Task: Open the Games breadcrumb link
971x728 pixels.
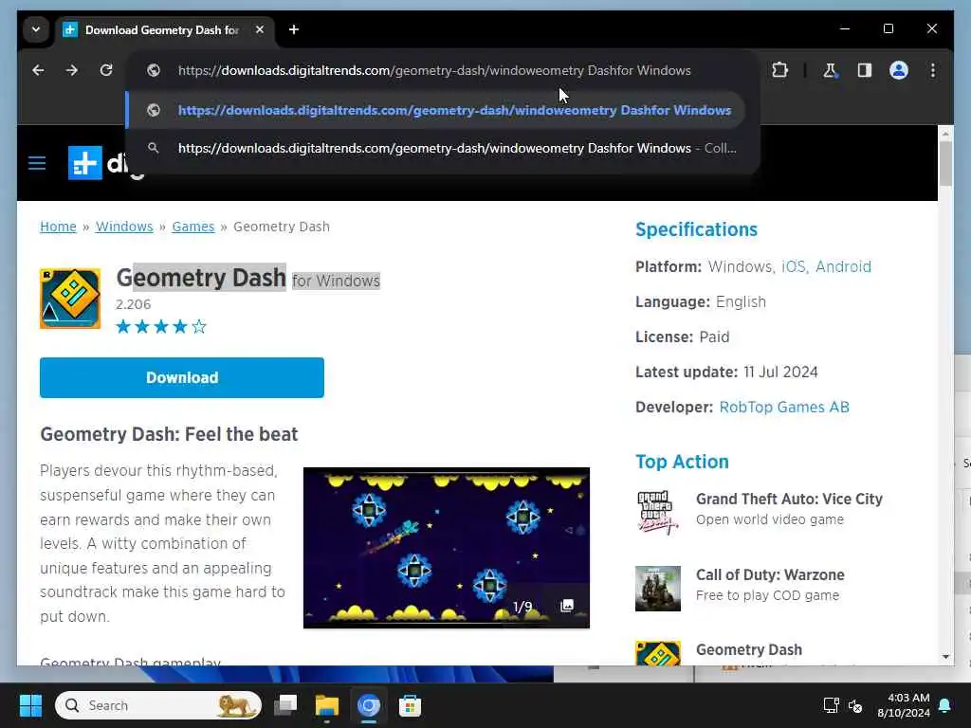Action: (x=193, y=227)
